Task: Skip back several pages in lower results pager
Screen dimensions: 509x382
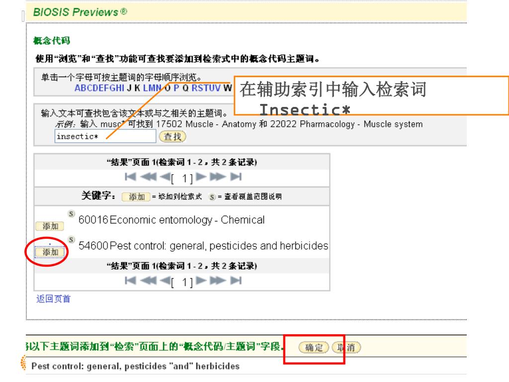Action: coord(148,281)
